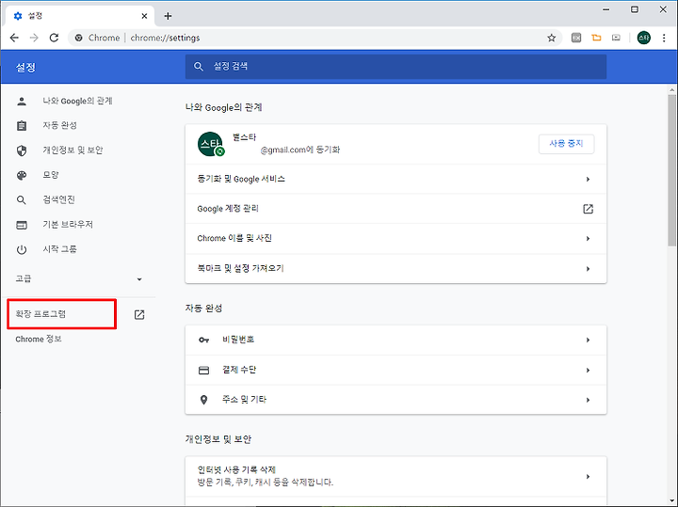Open Google 계정 관리
This screenshot has height=507, width=678.
pos(395,209)
